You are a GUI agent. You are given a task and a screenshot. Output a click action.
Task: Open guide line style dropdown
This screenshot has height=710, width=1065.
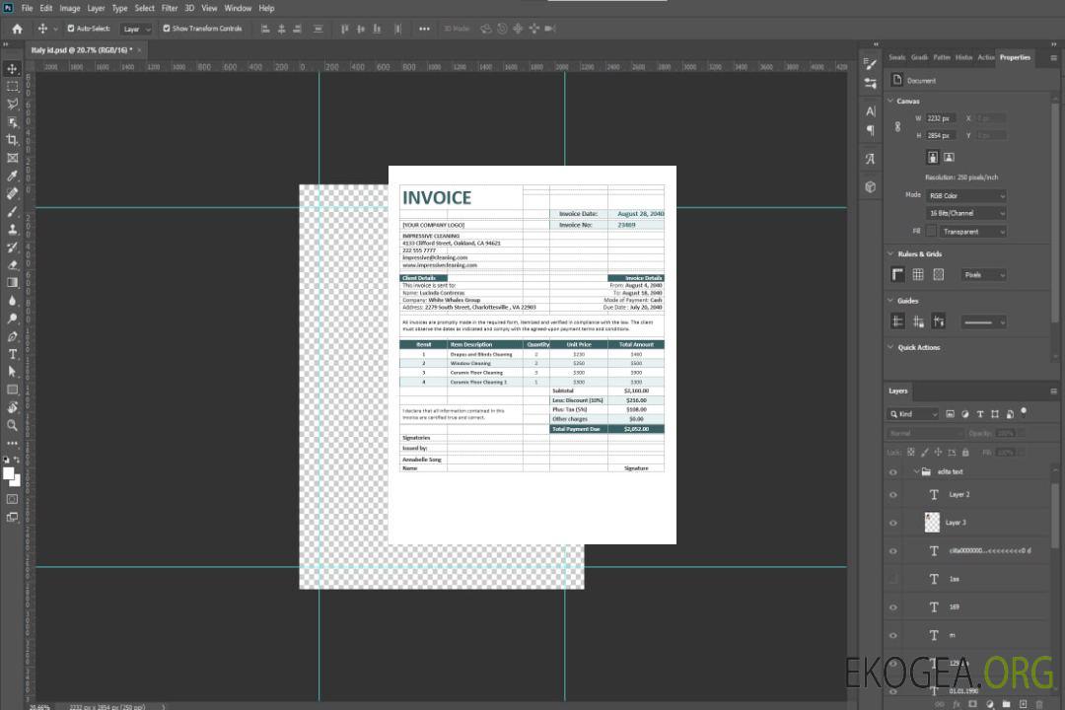pos(984,322)
